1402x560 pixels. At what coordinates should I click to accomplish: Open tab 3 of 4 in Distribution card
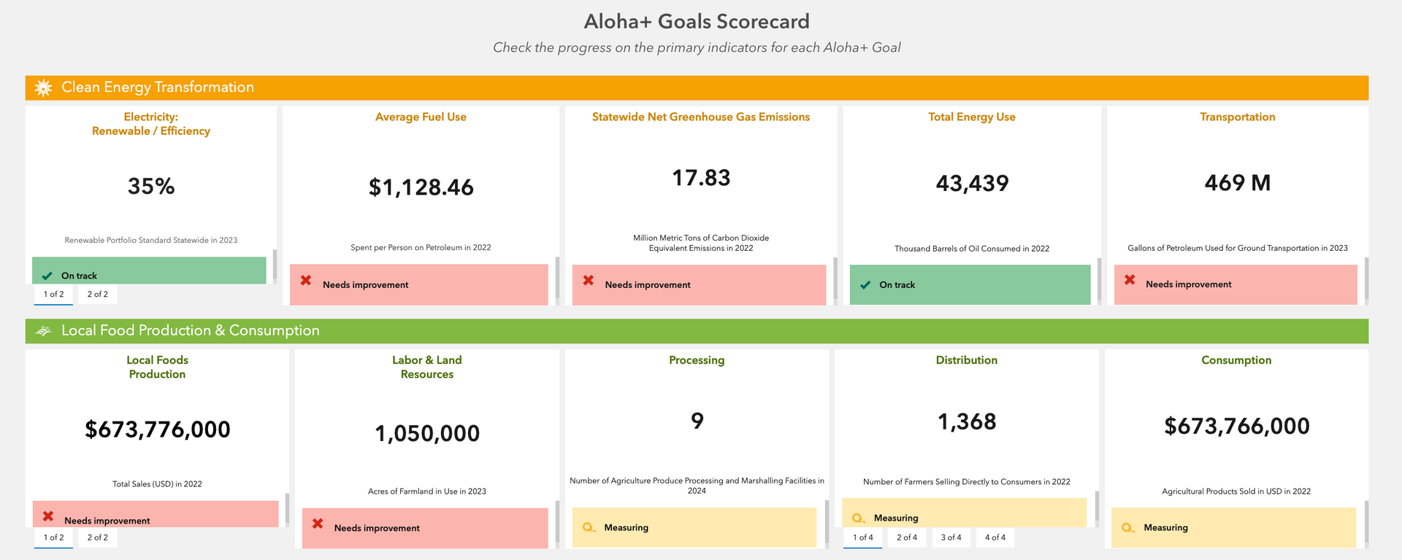click(x=951, y=537)
